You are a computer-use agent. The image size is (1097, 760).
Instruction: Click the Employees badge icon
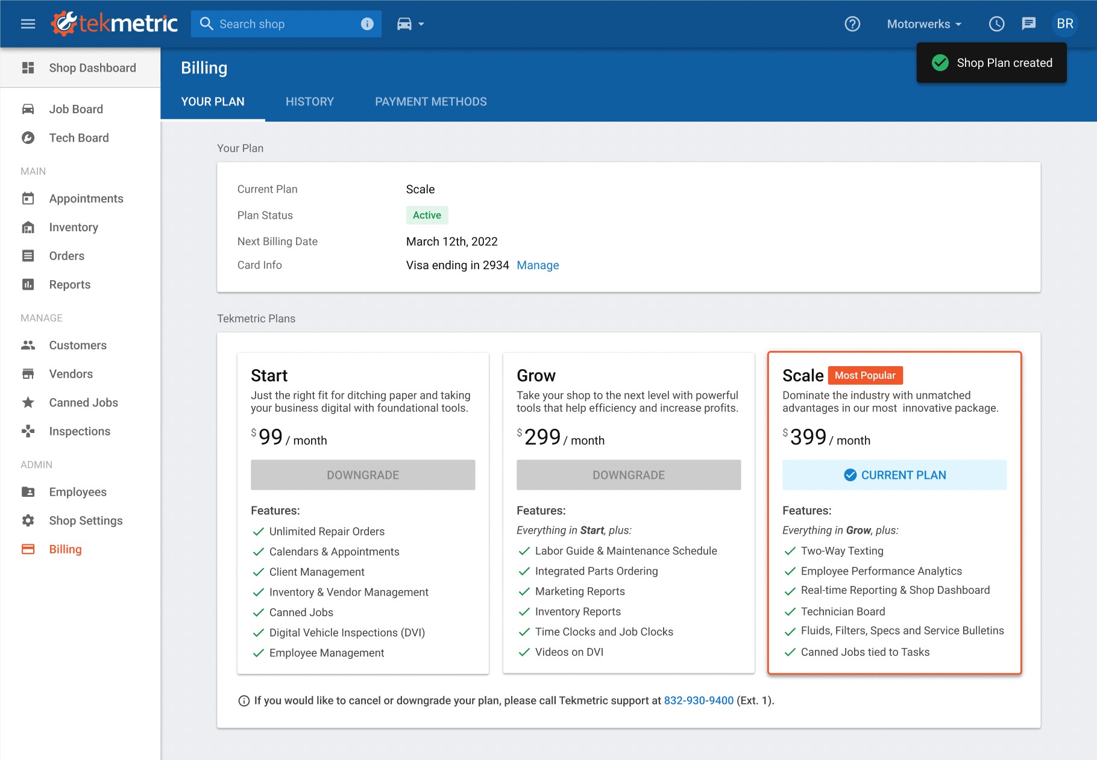pyautogui.click(x=28, y=492)
